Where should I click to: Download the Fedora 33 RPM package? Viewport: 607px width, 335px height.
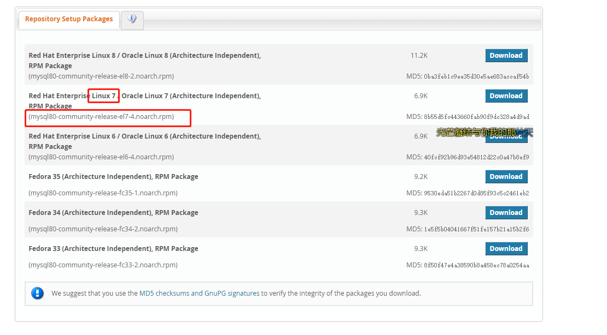(506, 248)
